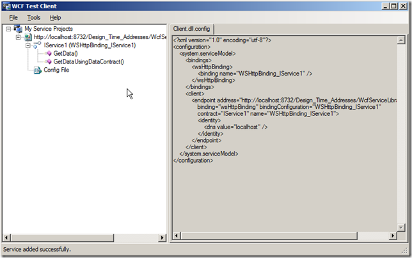Maximize the WCF Test Client window
Screen dimensions: 412x258
(x=394, y=6)
